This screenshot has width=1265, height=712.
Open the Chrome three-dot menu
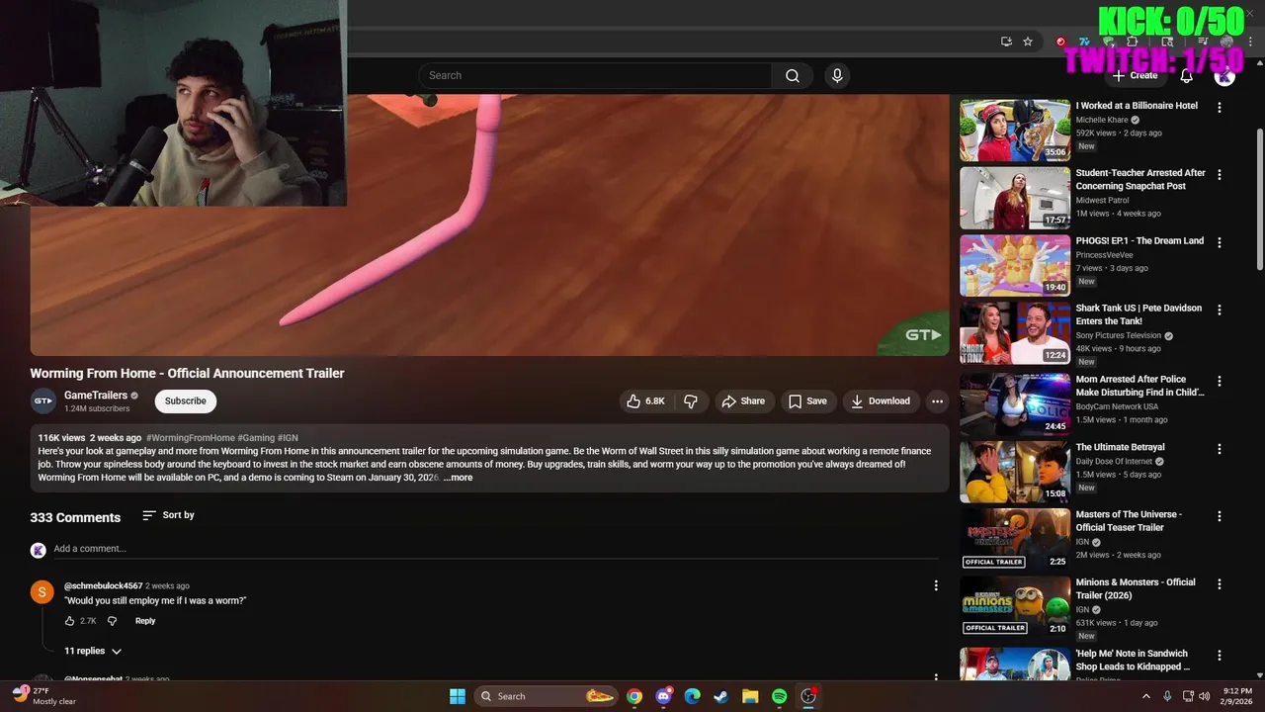[1251, 42]
